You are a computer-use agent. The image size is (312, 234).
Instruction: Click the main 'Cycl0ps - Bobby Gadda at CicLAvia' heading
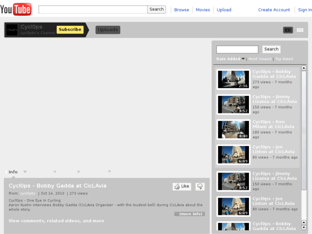point(58,185)
